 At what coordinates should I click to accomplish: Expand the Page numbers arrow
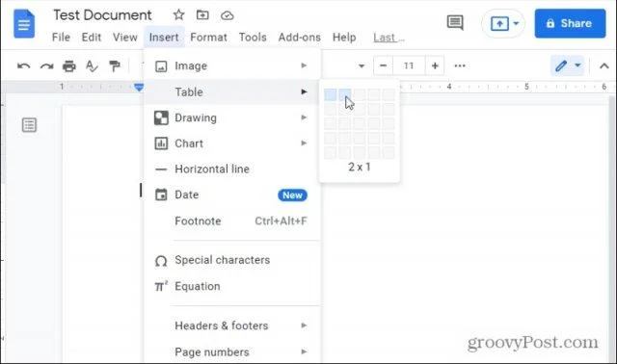click(304, 351)
